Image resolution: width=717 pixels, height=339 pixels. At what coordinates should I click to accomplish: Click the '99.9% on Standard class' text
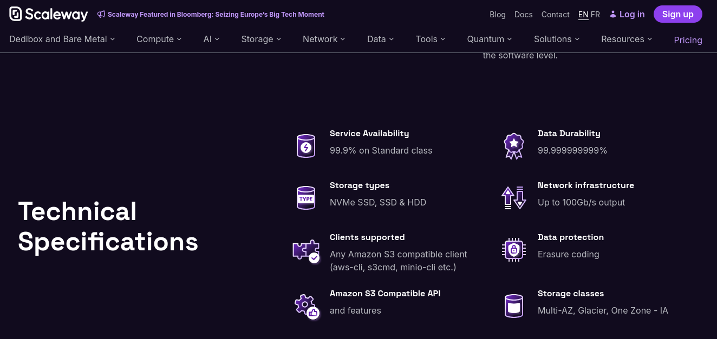click(381, 150)
